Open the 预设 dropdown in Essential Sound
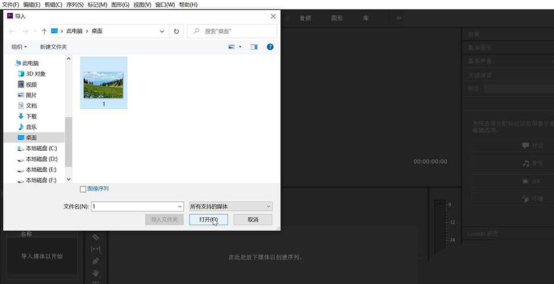The width and height of the screenshot is (554, 284). click(519, 88)
